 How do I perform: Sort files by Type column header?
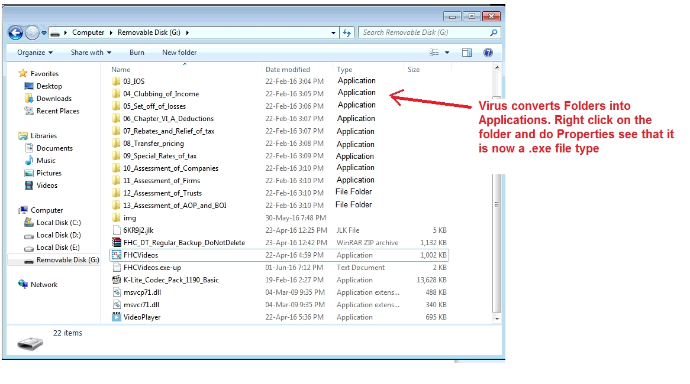(x=344, y=70)
